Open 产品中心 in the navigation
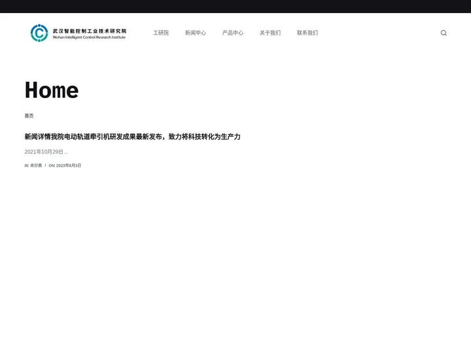The image size is (471, 353). coord(233,33)
